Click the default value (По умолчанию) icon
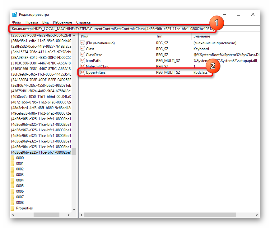The image size is (270, 228). click(83, 43)
